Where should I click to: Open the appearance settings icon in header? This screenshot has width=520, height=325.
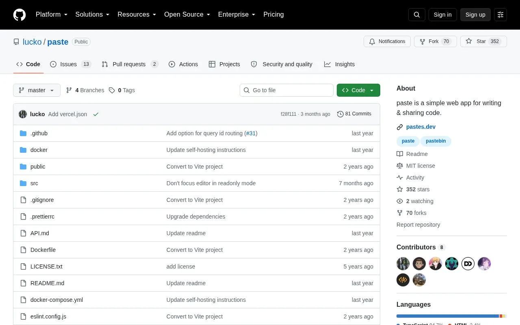(500, 15)
